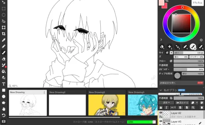The width and height of the screenshot is (205, 125).
Task: Select the lasso selection tool
Action: click(4, 21)
